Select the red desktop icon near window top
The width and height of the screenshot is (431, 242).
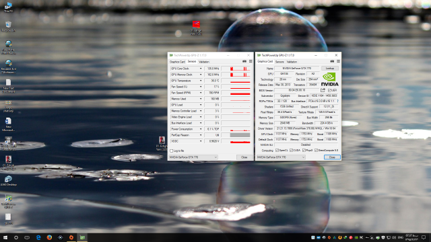(x=196, y=28)
